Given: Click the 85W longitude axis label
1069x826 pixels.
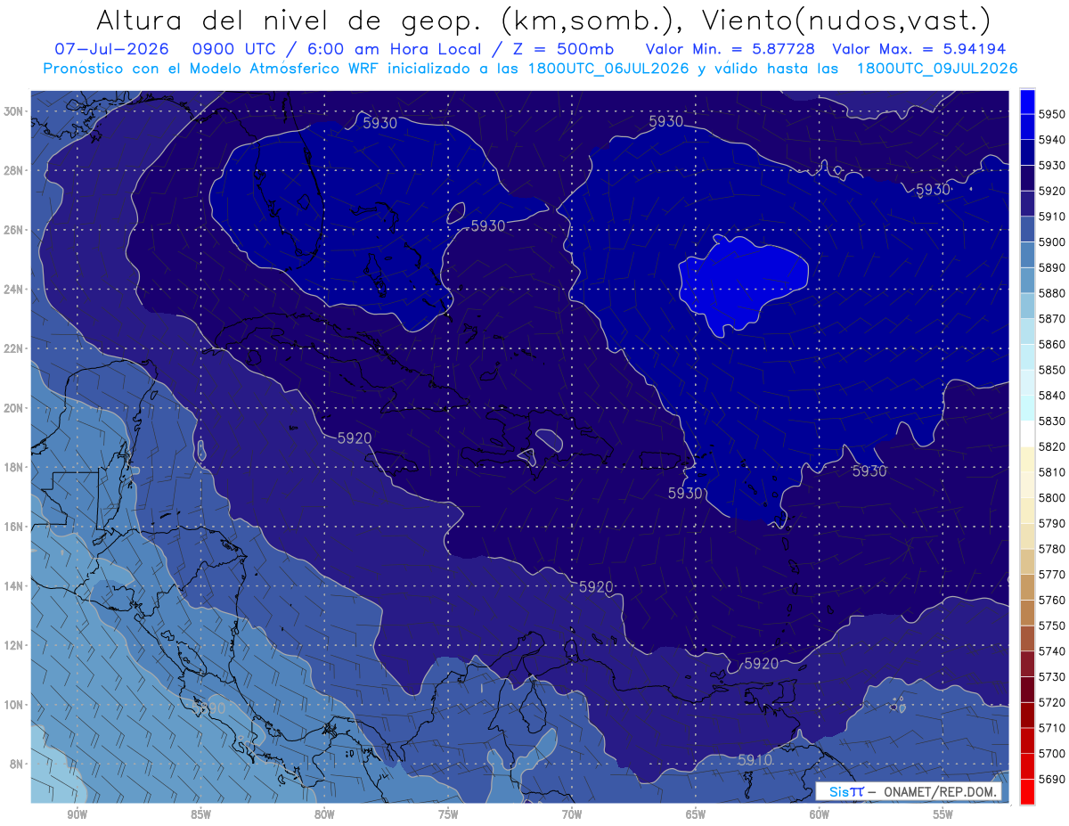Looking at the screenshot, I should (200, 815).
